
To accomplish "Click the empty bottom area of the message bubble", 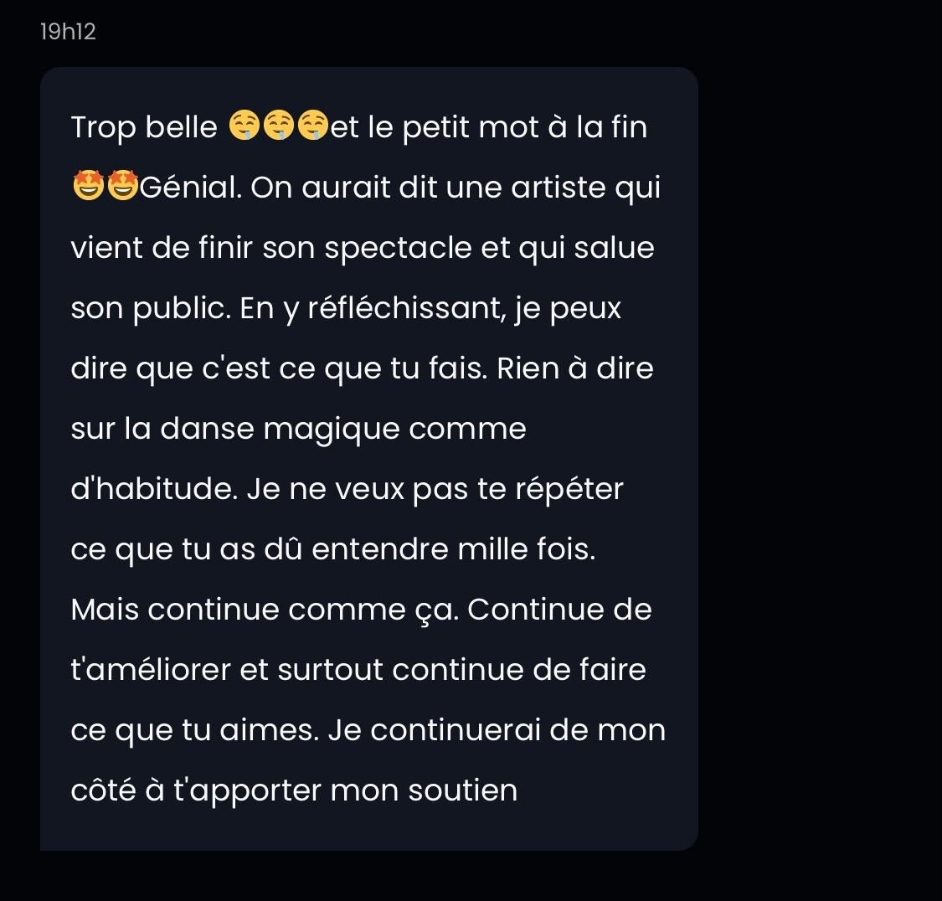I will 369,832.
